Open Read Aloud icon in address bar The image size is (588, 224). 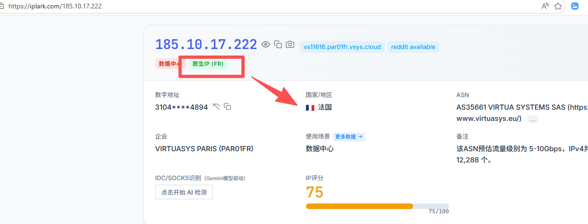[x=545, y=6]
